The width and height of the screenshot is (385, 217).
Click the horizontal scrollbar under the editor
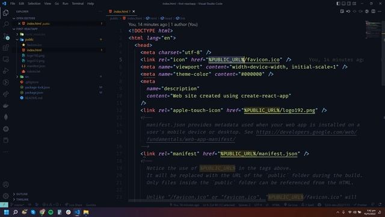click(197, 201)
